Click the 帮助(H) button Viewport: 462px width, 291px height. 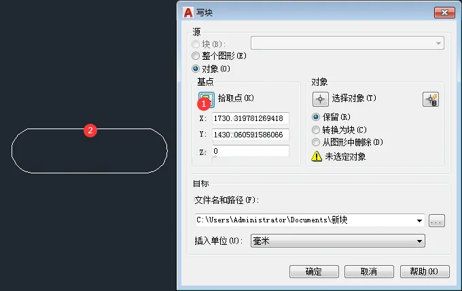[425, 271]
